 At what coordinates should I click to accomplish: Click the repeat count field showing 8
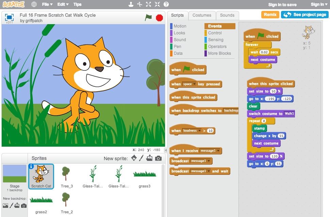point(264,121)
